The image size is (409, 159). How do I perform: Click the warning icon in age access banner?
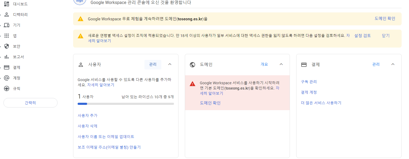pyautogui.click(x=80, y=36)
